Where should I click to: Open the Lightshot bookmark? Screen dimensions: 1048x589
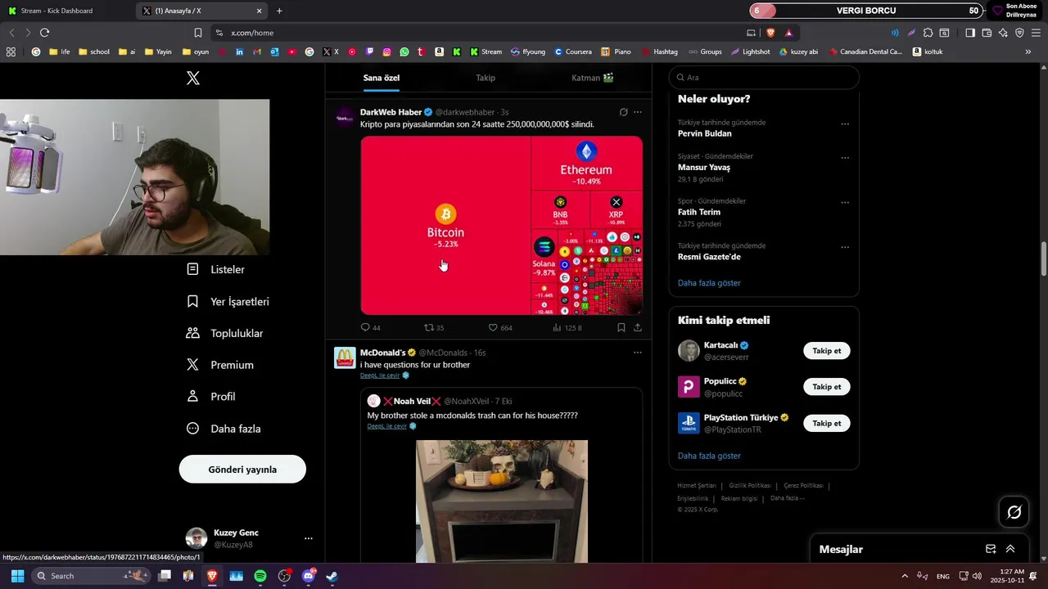[x=750, y=52]
